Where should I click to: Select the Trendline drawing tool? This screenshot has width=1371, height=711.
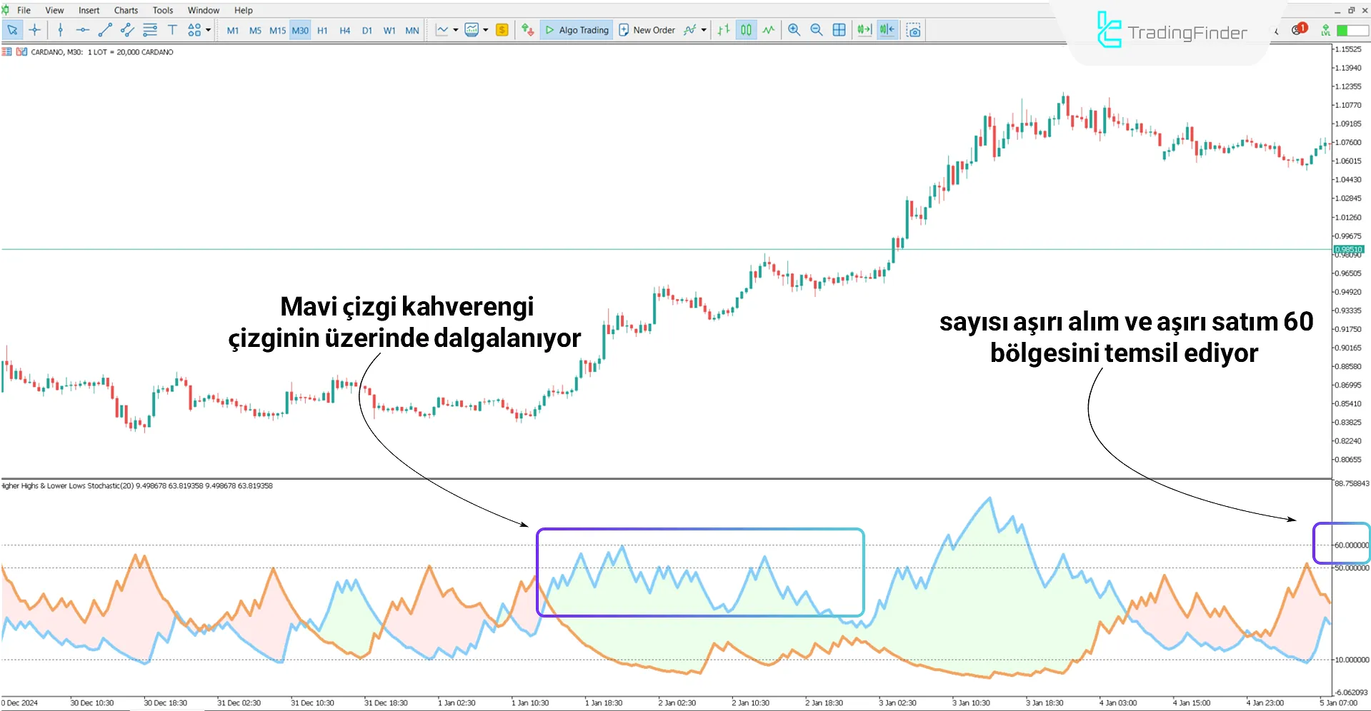click(105, 29)
